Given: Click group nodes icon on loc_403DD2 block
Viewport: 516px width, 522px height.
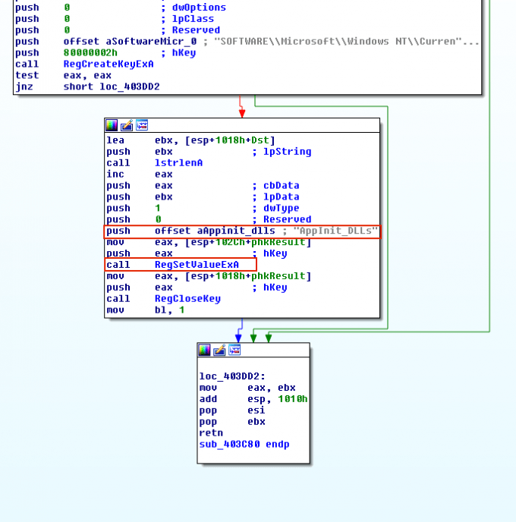Looking at the screenshot, I should pos(234,350).
